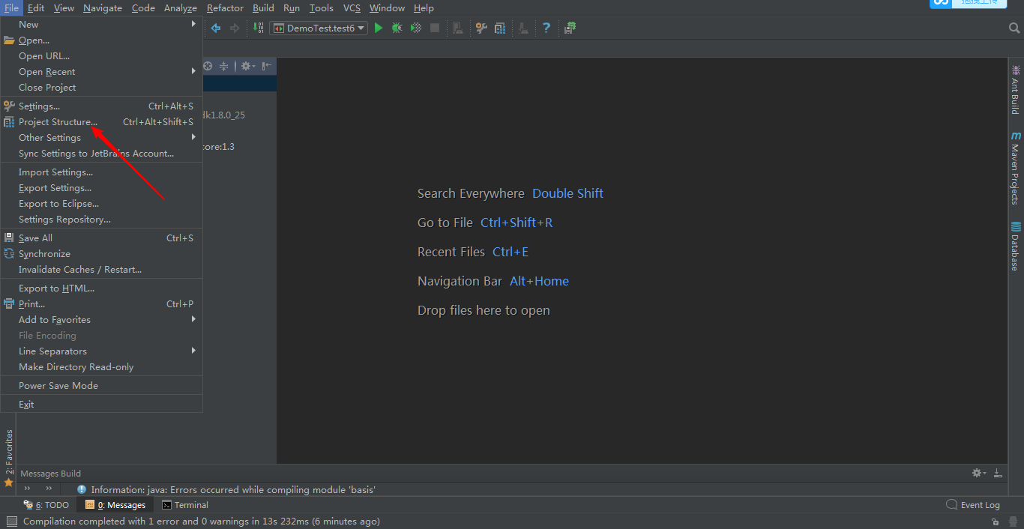Expand Line Separators submenu
This screenshot has width=1024, height=529.
pos(101,351)
